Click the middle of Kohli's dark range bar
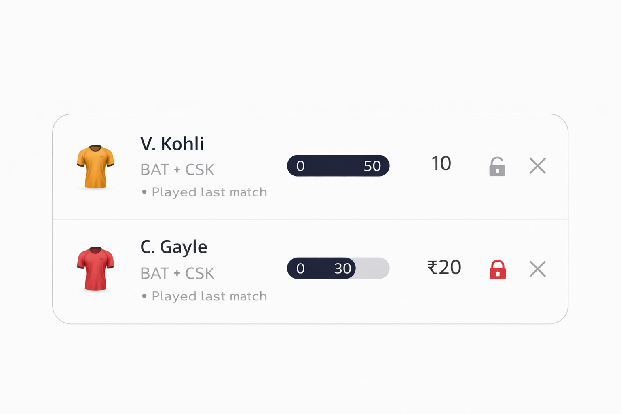Screen dimensions: 621x414 point(338,166)
